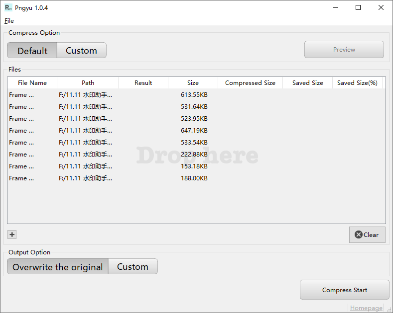Click the Saved Size(%) column header
Screen dimensions: 393x313
tap(357, 83)
